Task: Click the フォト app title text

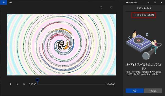Action: tap(11, 3)
